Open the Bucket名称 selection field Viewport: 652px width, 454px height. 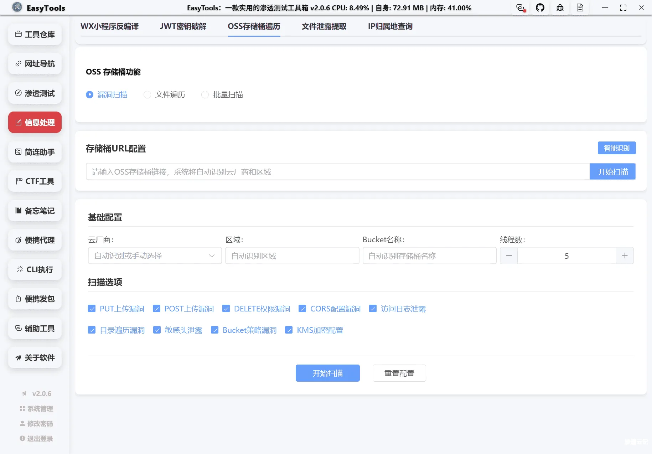pos(429,256)
